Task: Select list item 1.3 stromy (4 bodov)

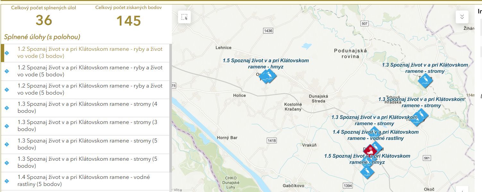Action: point(87,108)
